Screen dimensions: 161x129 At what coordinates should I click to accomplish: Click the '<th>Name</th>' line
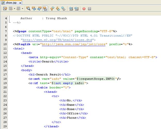pyautogui.click(x=72, y=105)
